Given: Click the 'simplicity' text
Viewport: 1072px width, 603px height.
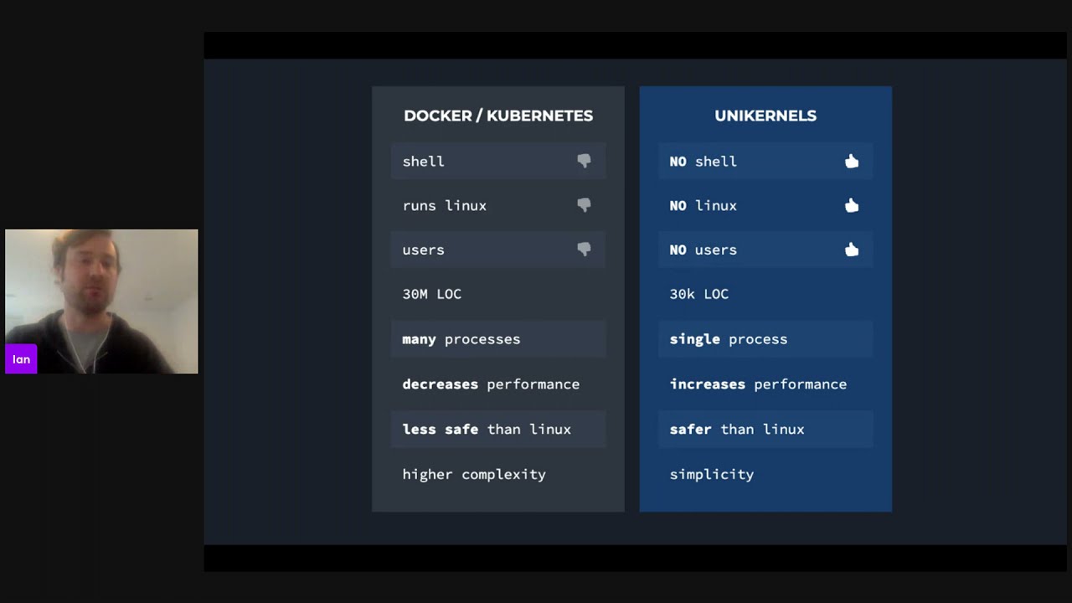Looking at the screenshot, I should click(x=712, y=474).
